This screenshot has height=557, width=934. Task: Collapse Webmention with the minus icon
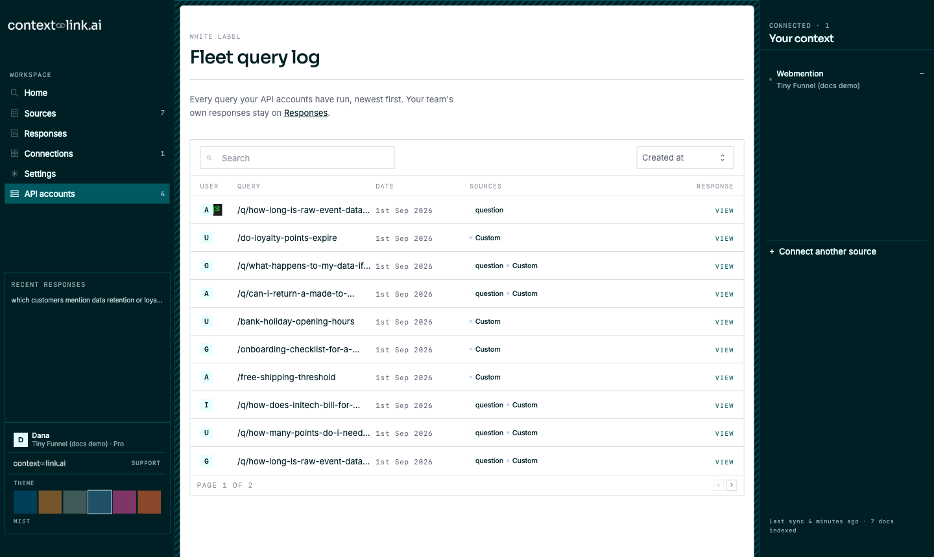coord(922,74)
